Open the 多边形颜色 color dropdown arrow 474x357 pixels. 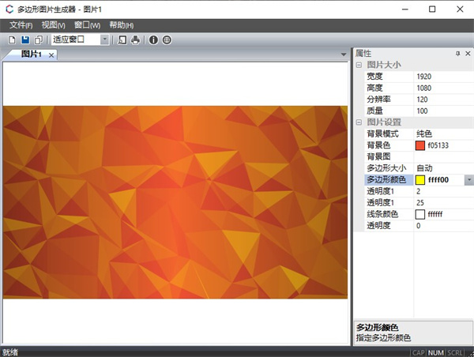point(468,180)
